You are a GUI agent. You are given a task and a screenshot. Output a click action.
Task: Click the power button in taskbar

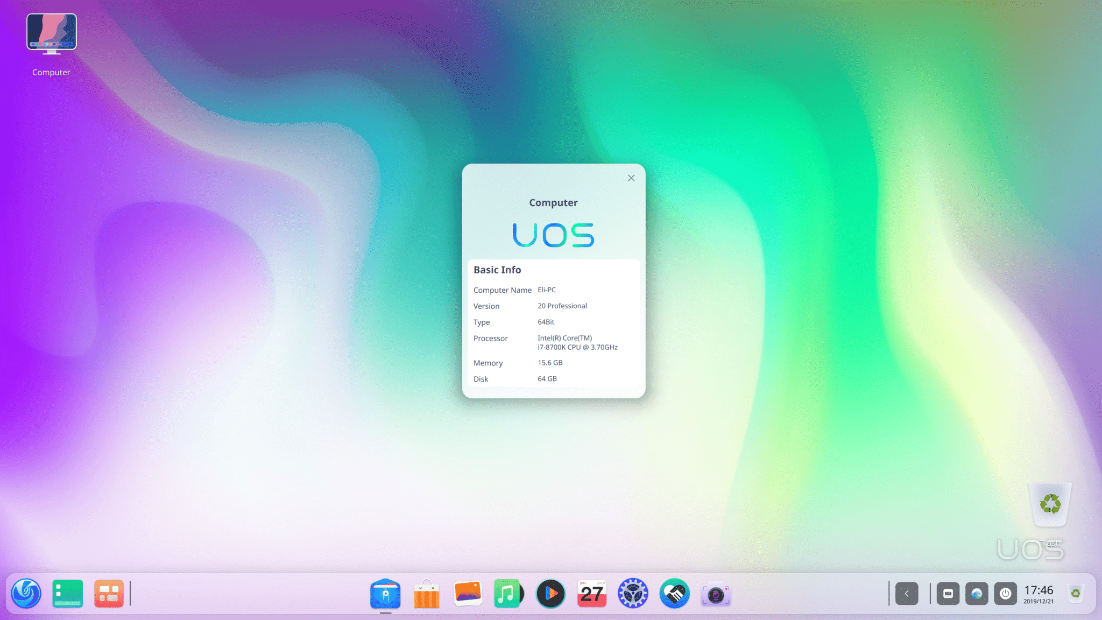point(1005,594)
